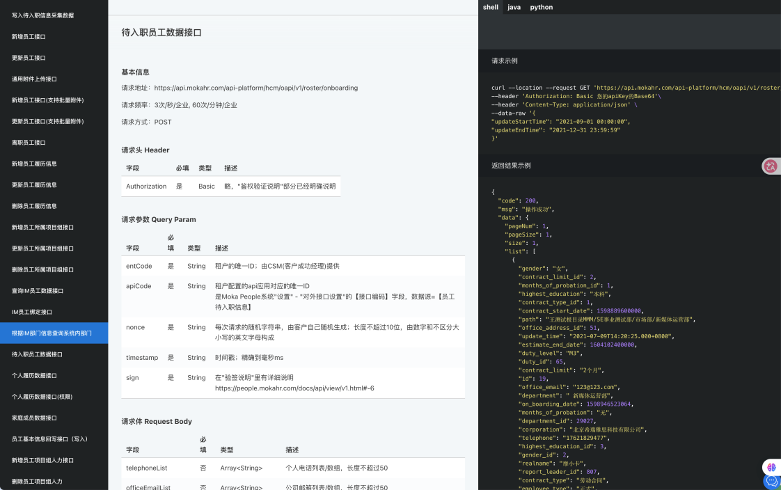Click the "corporation" line in response JSON
The image size is (781, 490).
(x=583, y=429)
